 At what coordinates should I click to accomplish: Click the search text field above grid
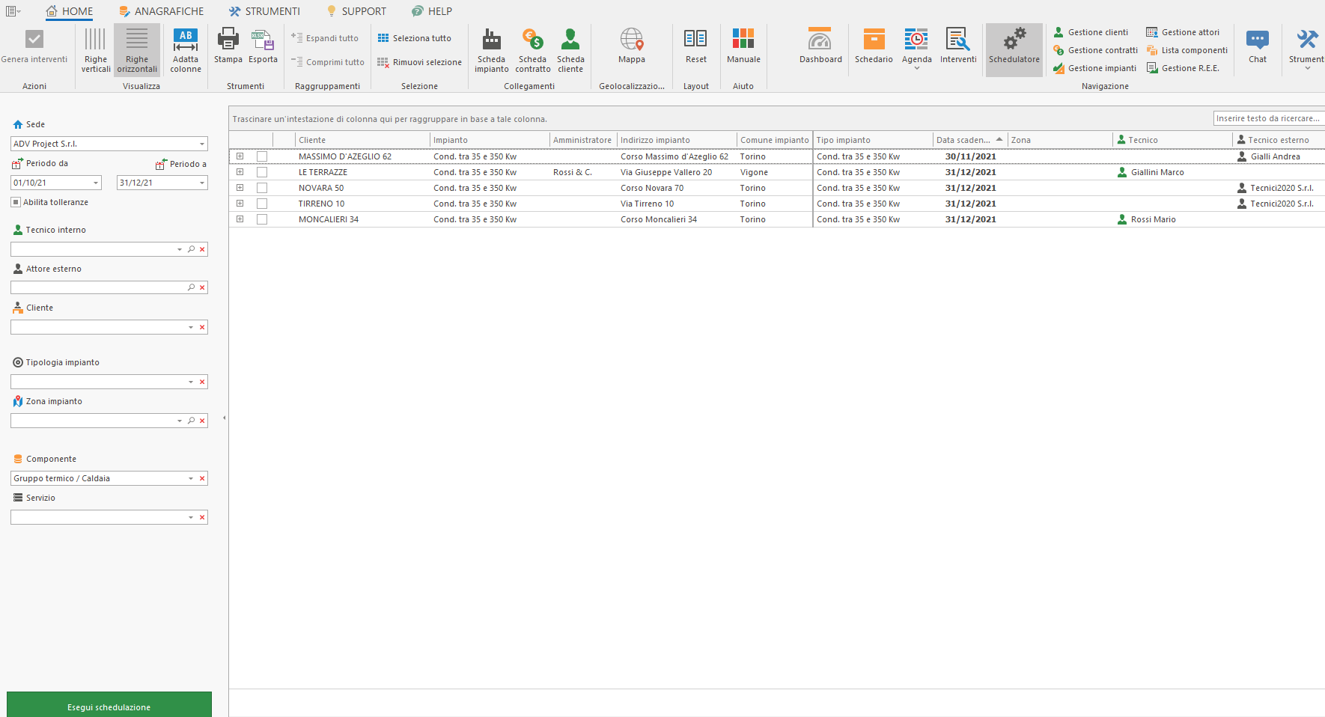tap(1267, 118)
